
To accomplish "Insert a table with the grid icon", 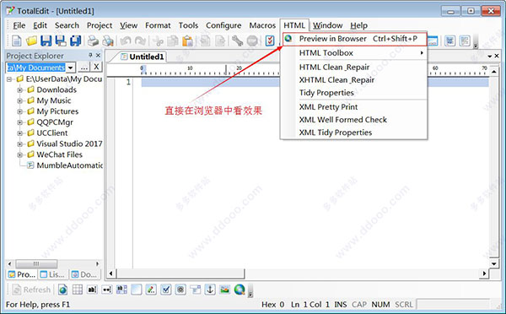I will [78, 290].
